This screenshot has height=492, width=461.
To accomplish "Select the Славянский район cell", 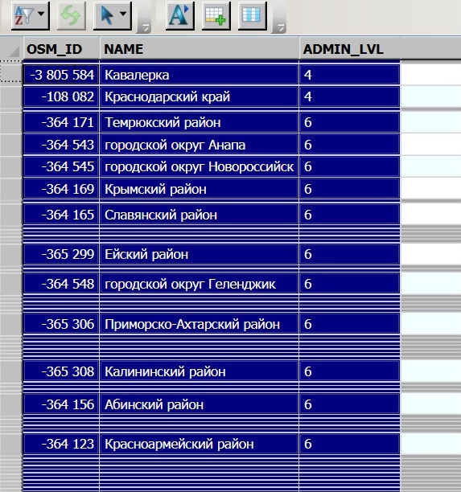I will coord(199,215).
